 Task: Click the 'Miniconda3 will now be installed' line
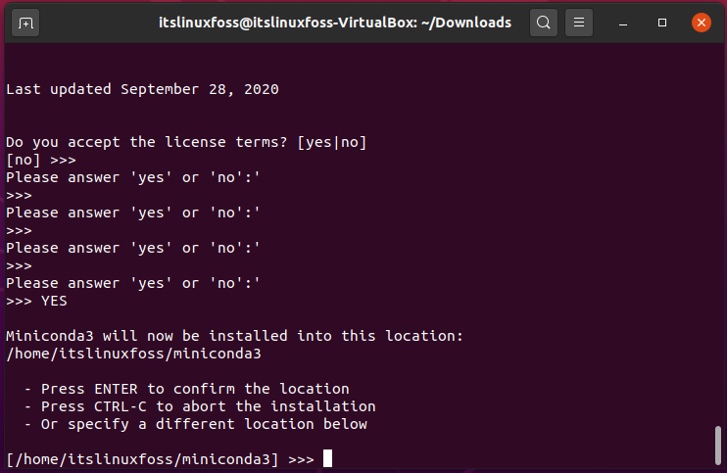pos(234,336)
